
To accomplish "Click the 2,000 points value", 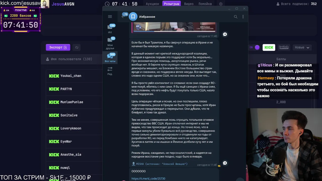I will pyautogui.click(x=281, y=102).
